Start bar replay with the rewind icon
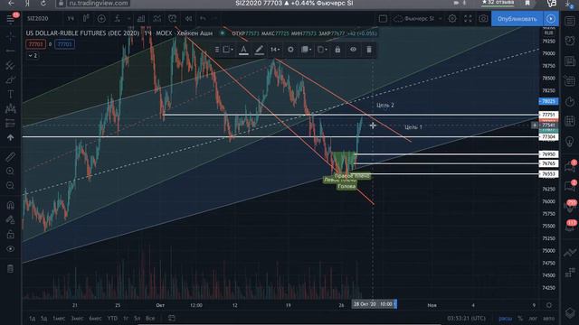Viewport: 579px width, 325px height. pos(188,18)
